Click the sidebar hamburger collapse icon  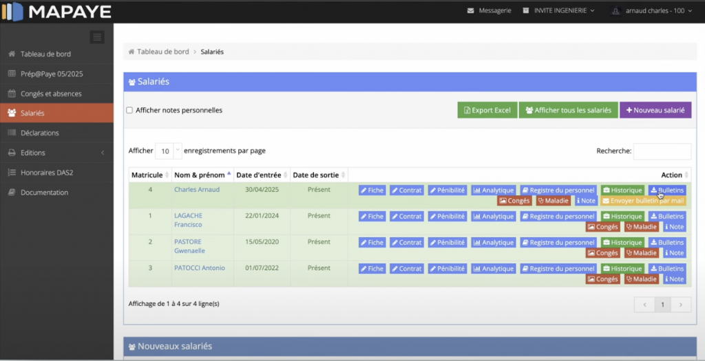[x=97, y=37]
